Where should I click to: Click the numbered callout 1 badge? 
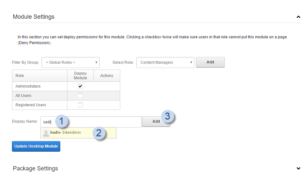(x=61, y=121)
